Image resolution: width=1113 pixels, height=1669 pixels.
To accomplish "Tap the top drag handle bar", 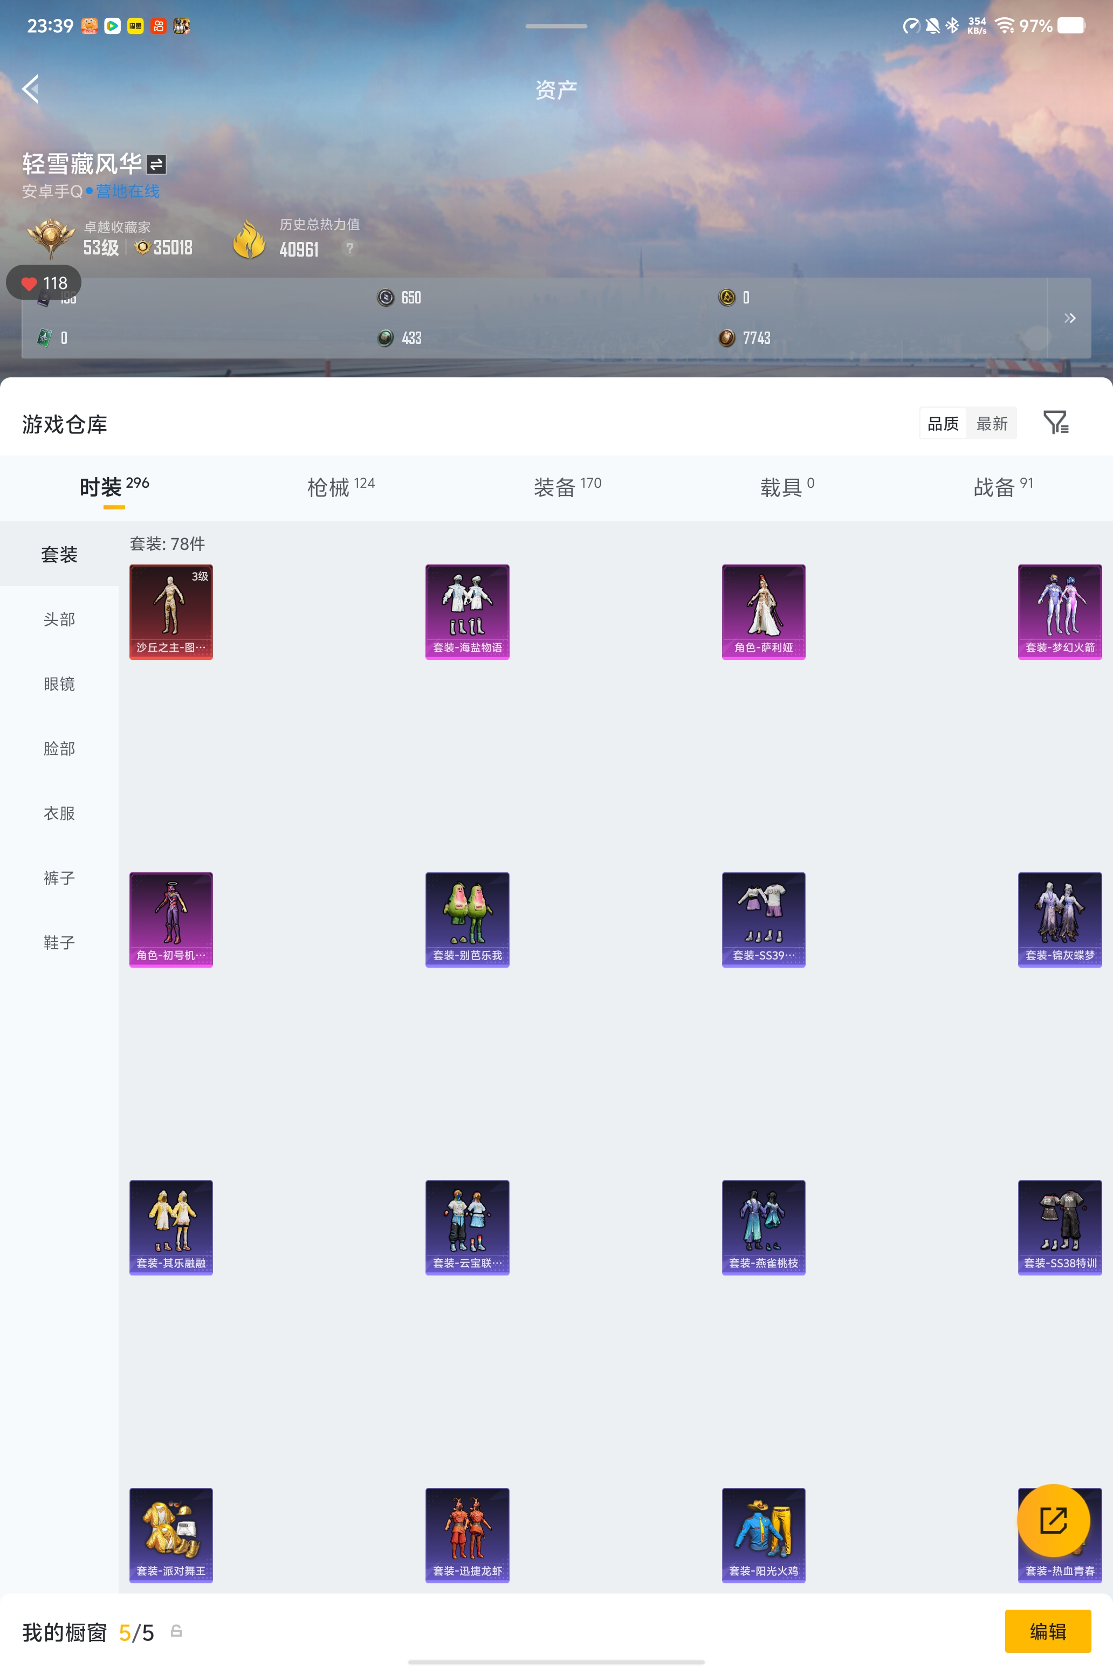I will tap(556, 26).
